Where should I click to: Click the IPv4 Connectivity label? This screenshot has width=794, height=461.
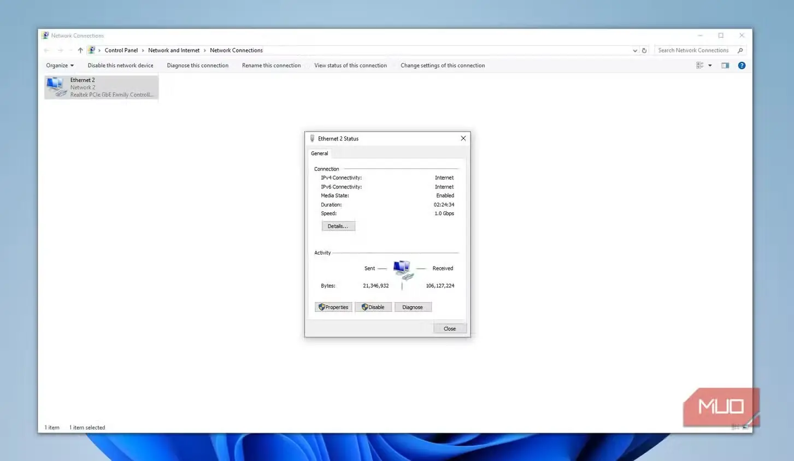[x=342, y=178]
